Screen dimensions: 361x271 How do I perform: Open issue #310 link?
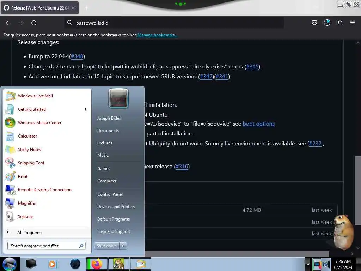click(182, 167)
